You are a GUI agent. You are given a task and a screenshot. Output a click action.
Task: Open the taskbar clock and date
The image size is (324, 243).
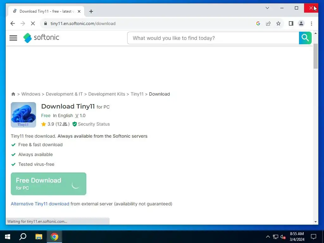pyautogui.click(x=297, y=237)
